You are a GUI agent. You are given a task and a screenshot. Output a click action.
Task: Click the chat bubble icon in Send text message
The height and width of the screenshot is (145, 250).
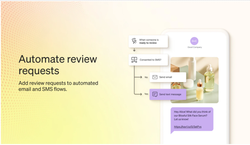(x=155, y=94)
